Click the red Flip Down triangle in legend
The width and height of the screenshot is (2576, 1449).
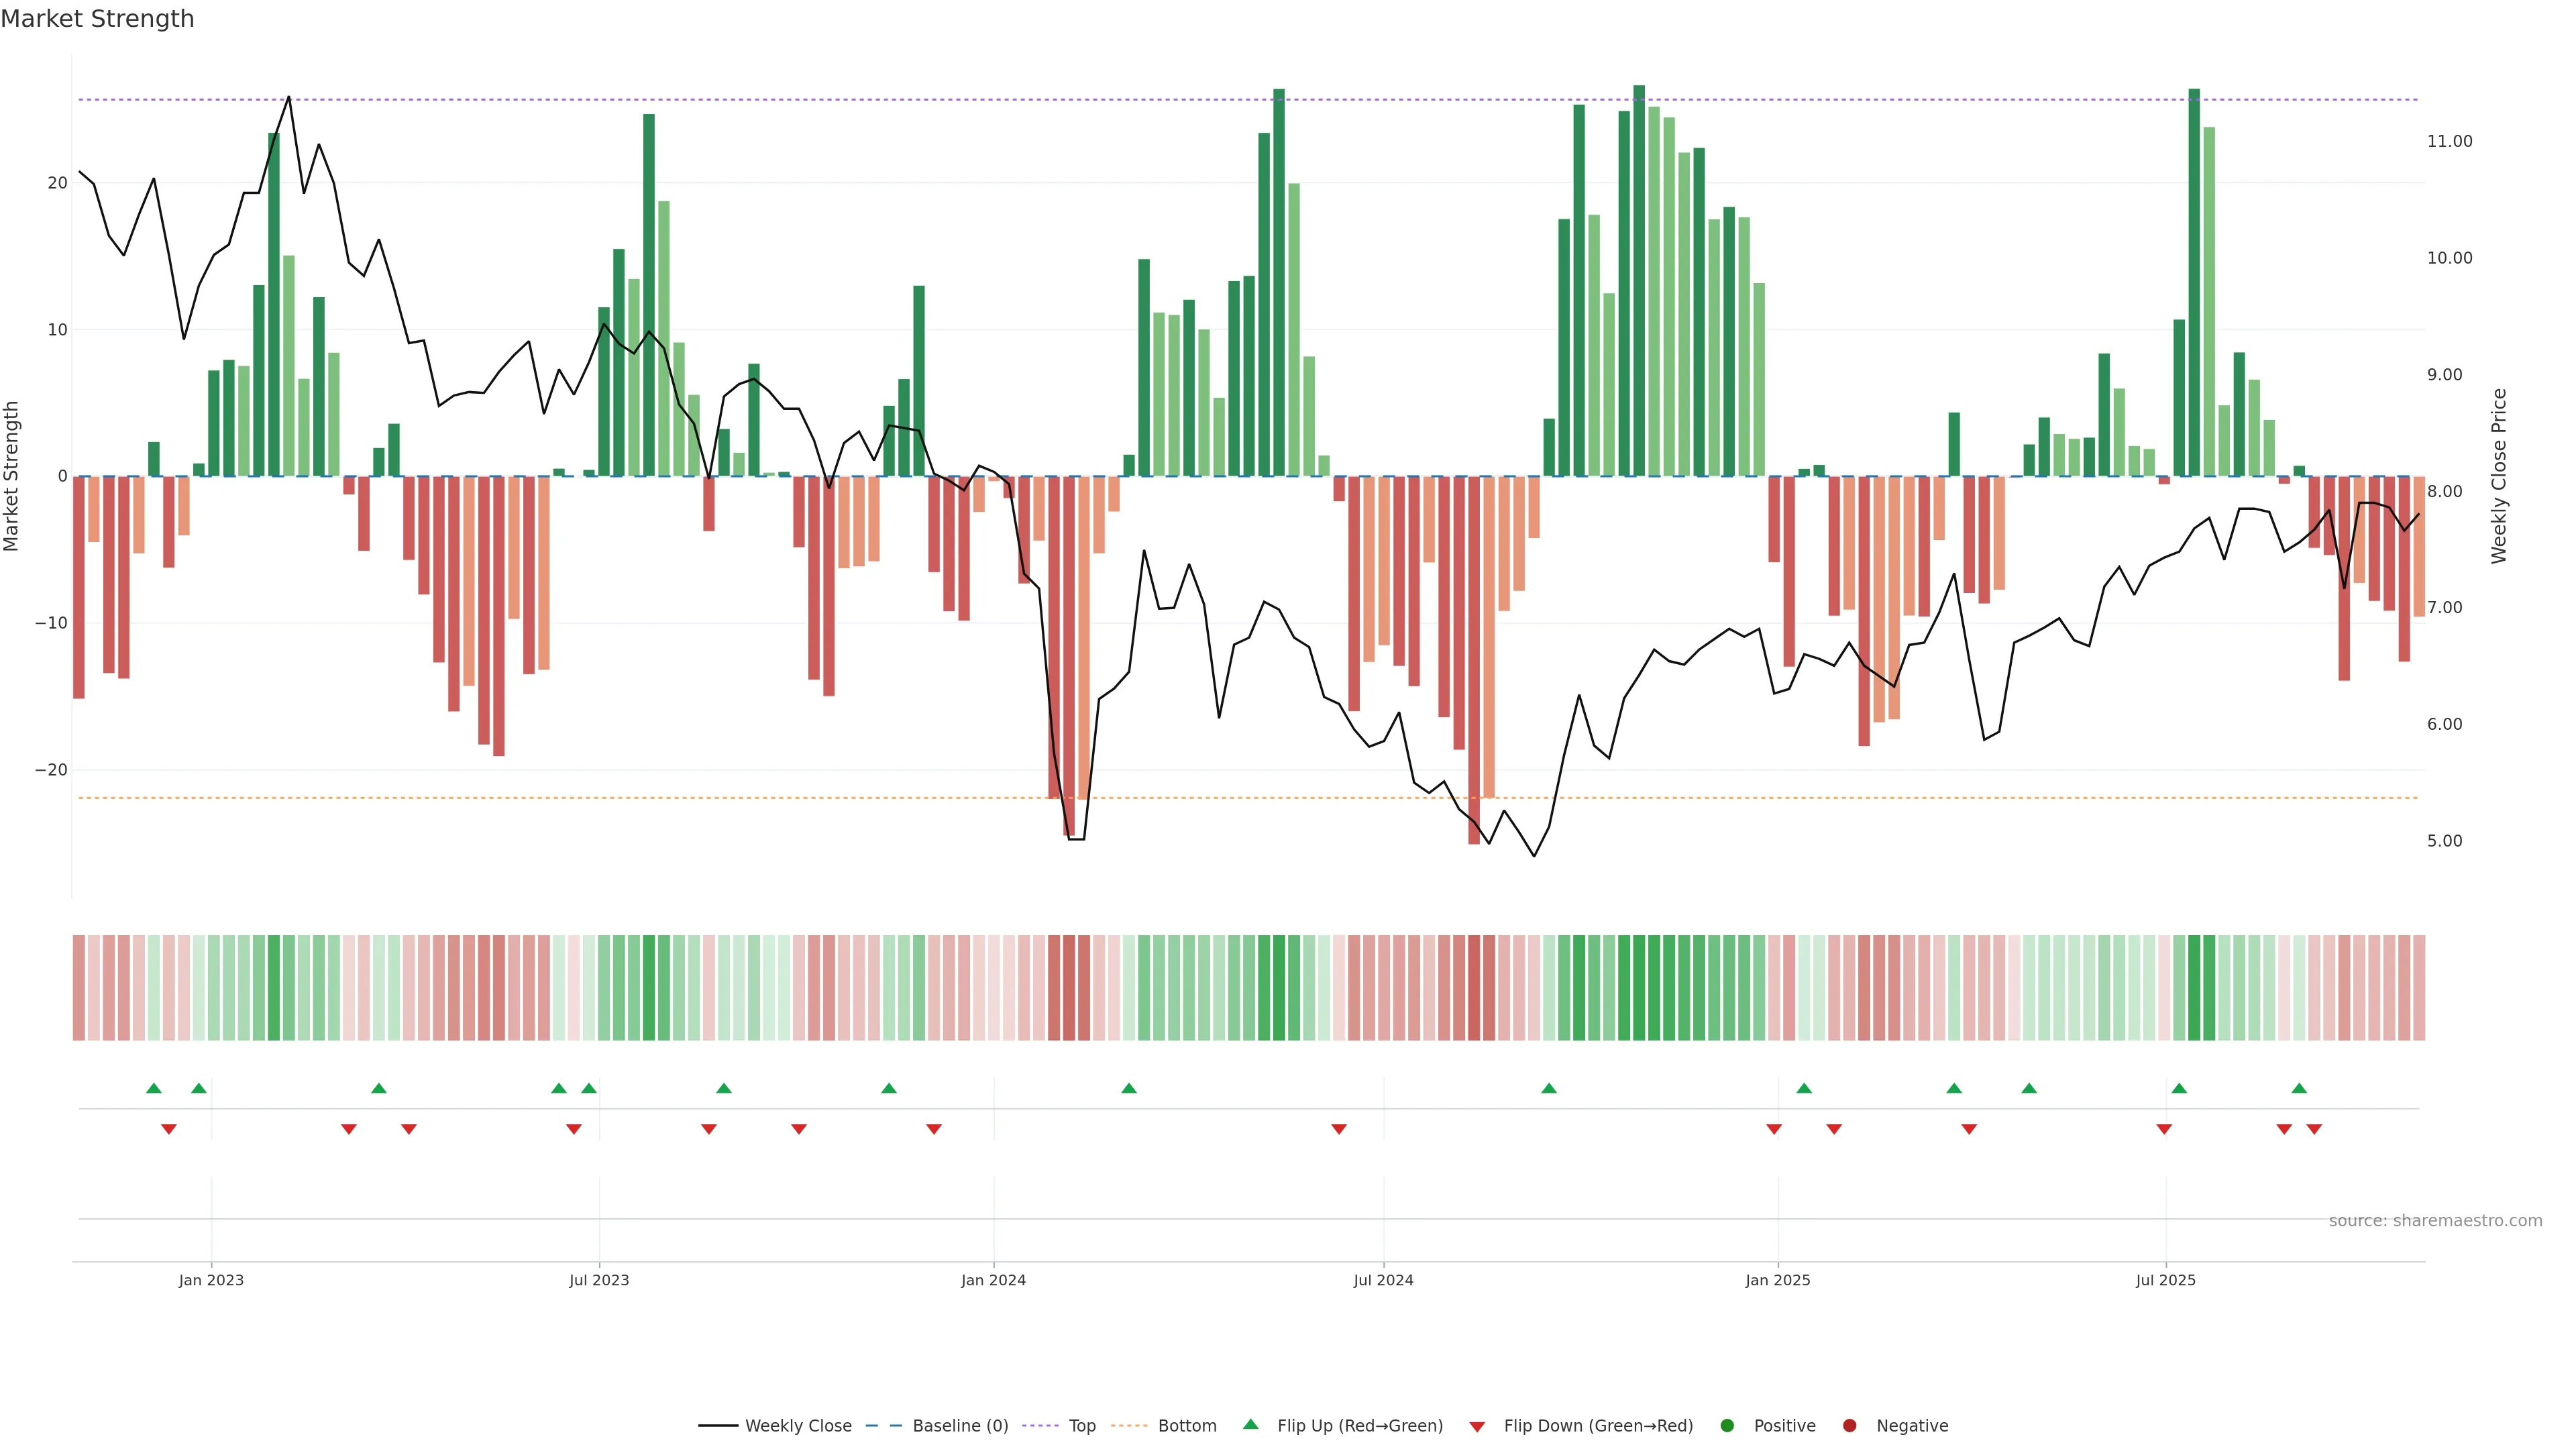(x=1477, y=1427)
